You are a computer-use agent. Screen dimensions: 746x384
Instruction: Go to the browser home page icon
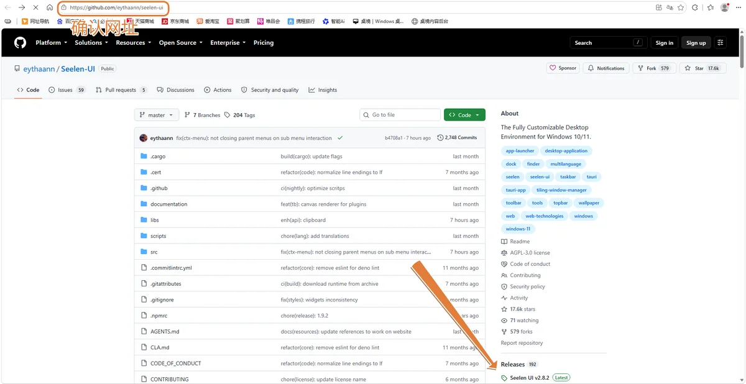click(x=50, y=7)
